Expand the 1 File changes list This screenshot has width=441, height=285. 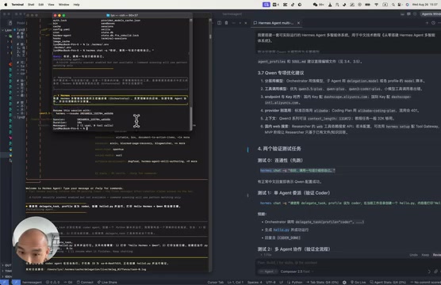(x=266, y=255)
